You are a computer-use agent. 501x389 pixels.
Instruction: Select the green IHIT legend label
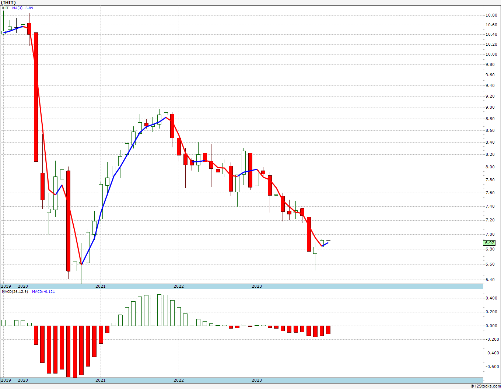[5, 7]
